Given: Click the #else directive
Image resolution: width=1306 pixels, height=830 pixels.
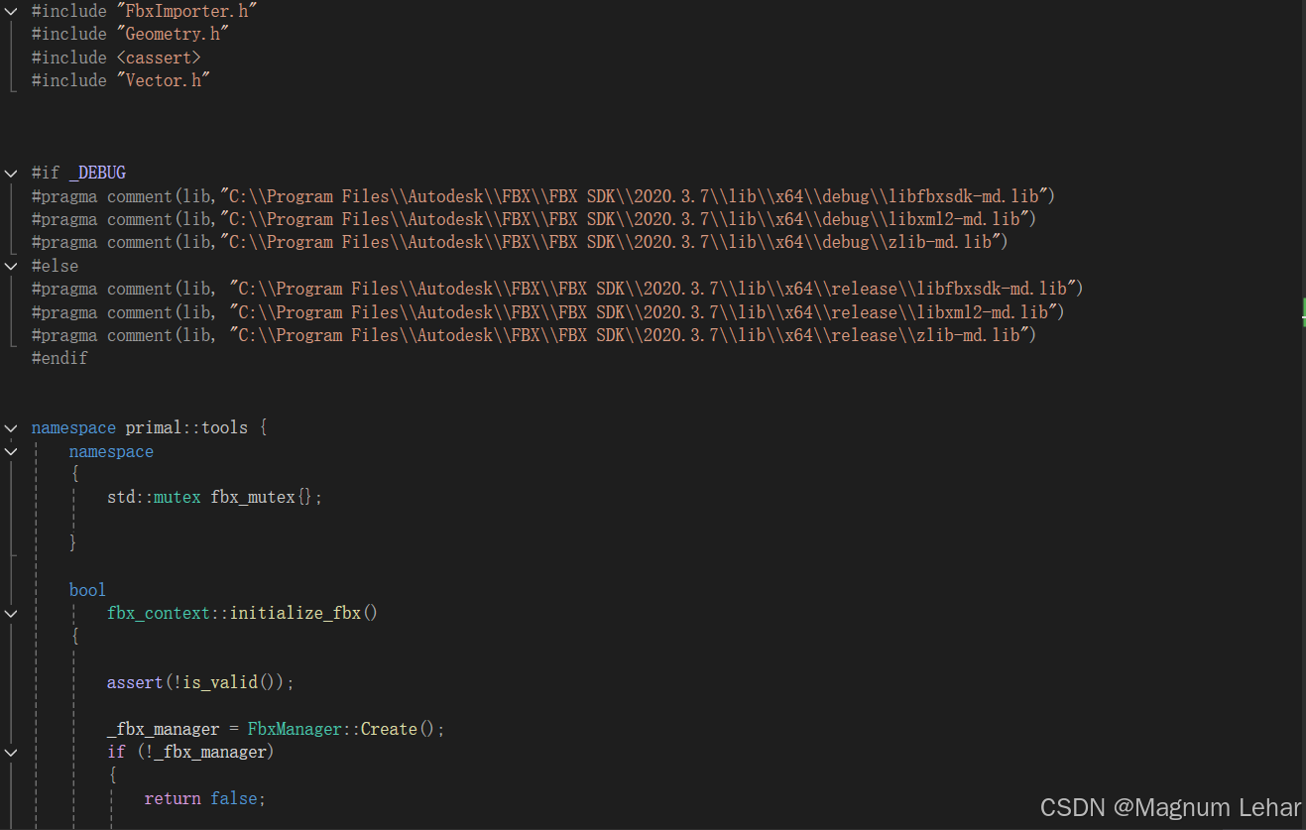Looking at the screenshot, I should pos(55,266).
